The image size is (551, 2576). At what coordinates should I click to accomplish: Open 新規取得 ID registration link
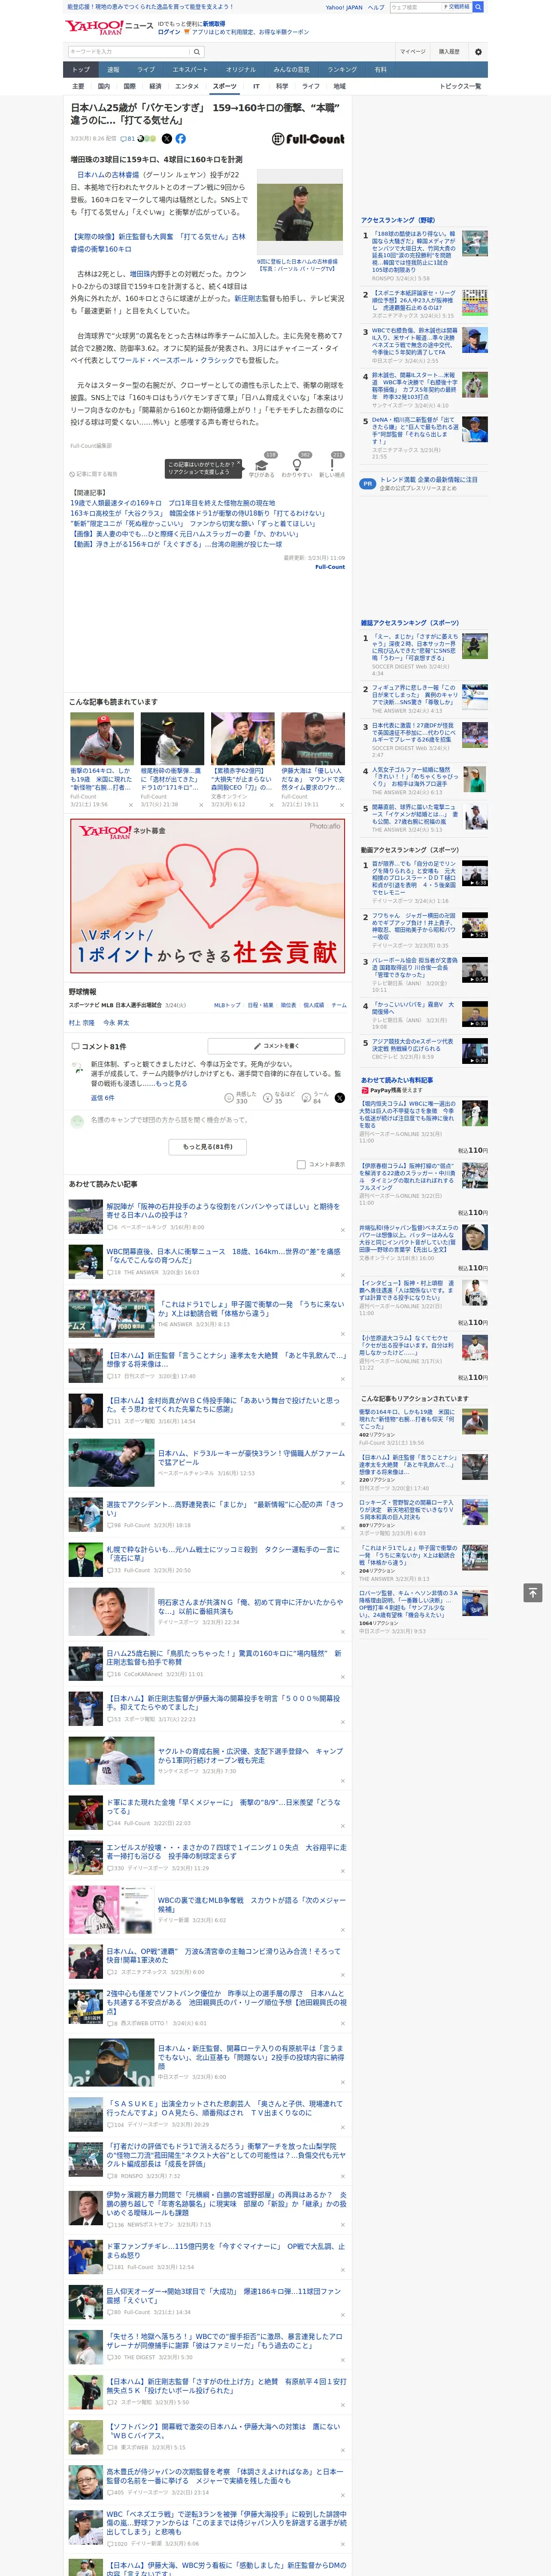tap(214, 23)
